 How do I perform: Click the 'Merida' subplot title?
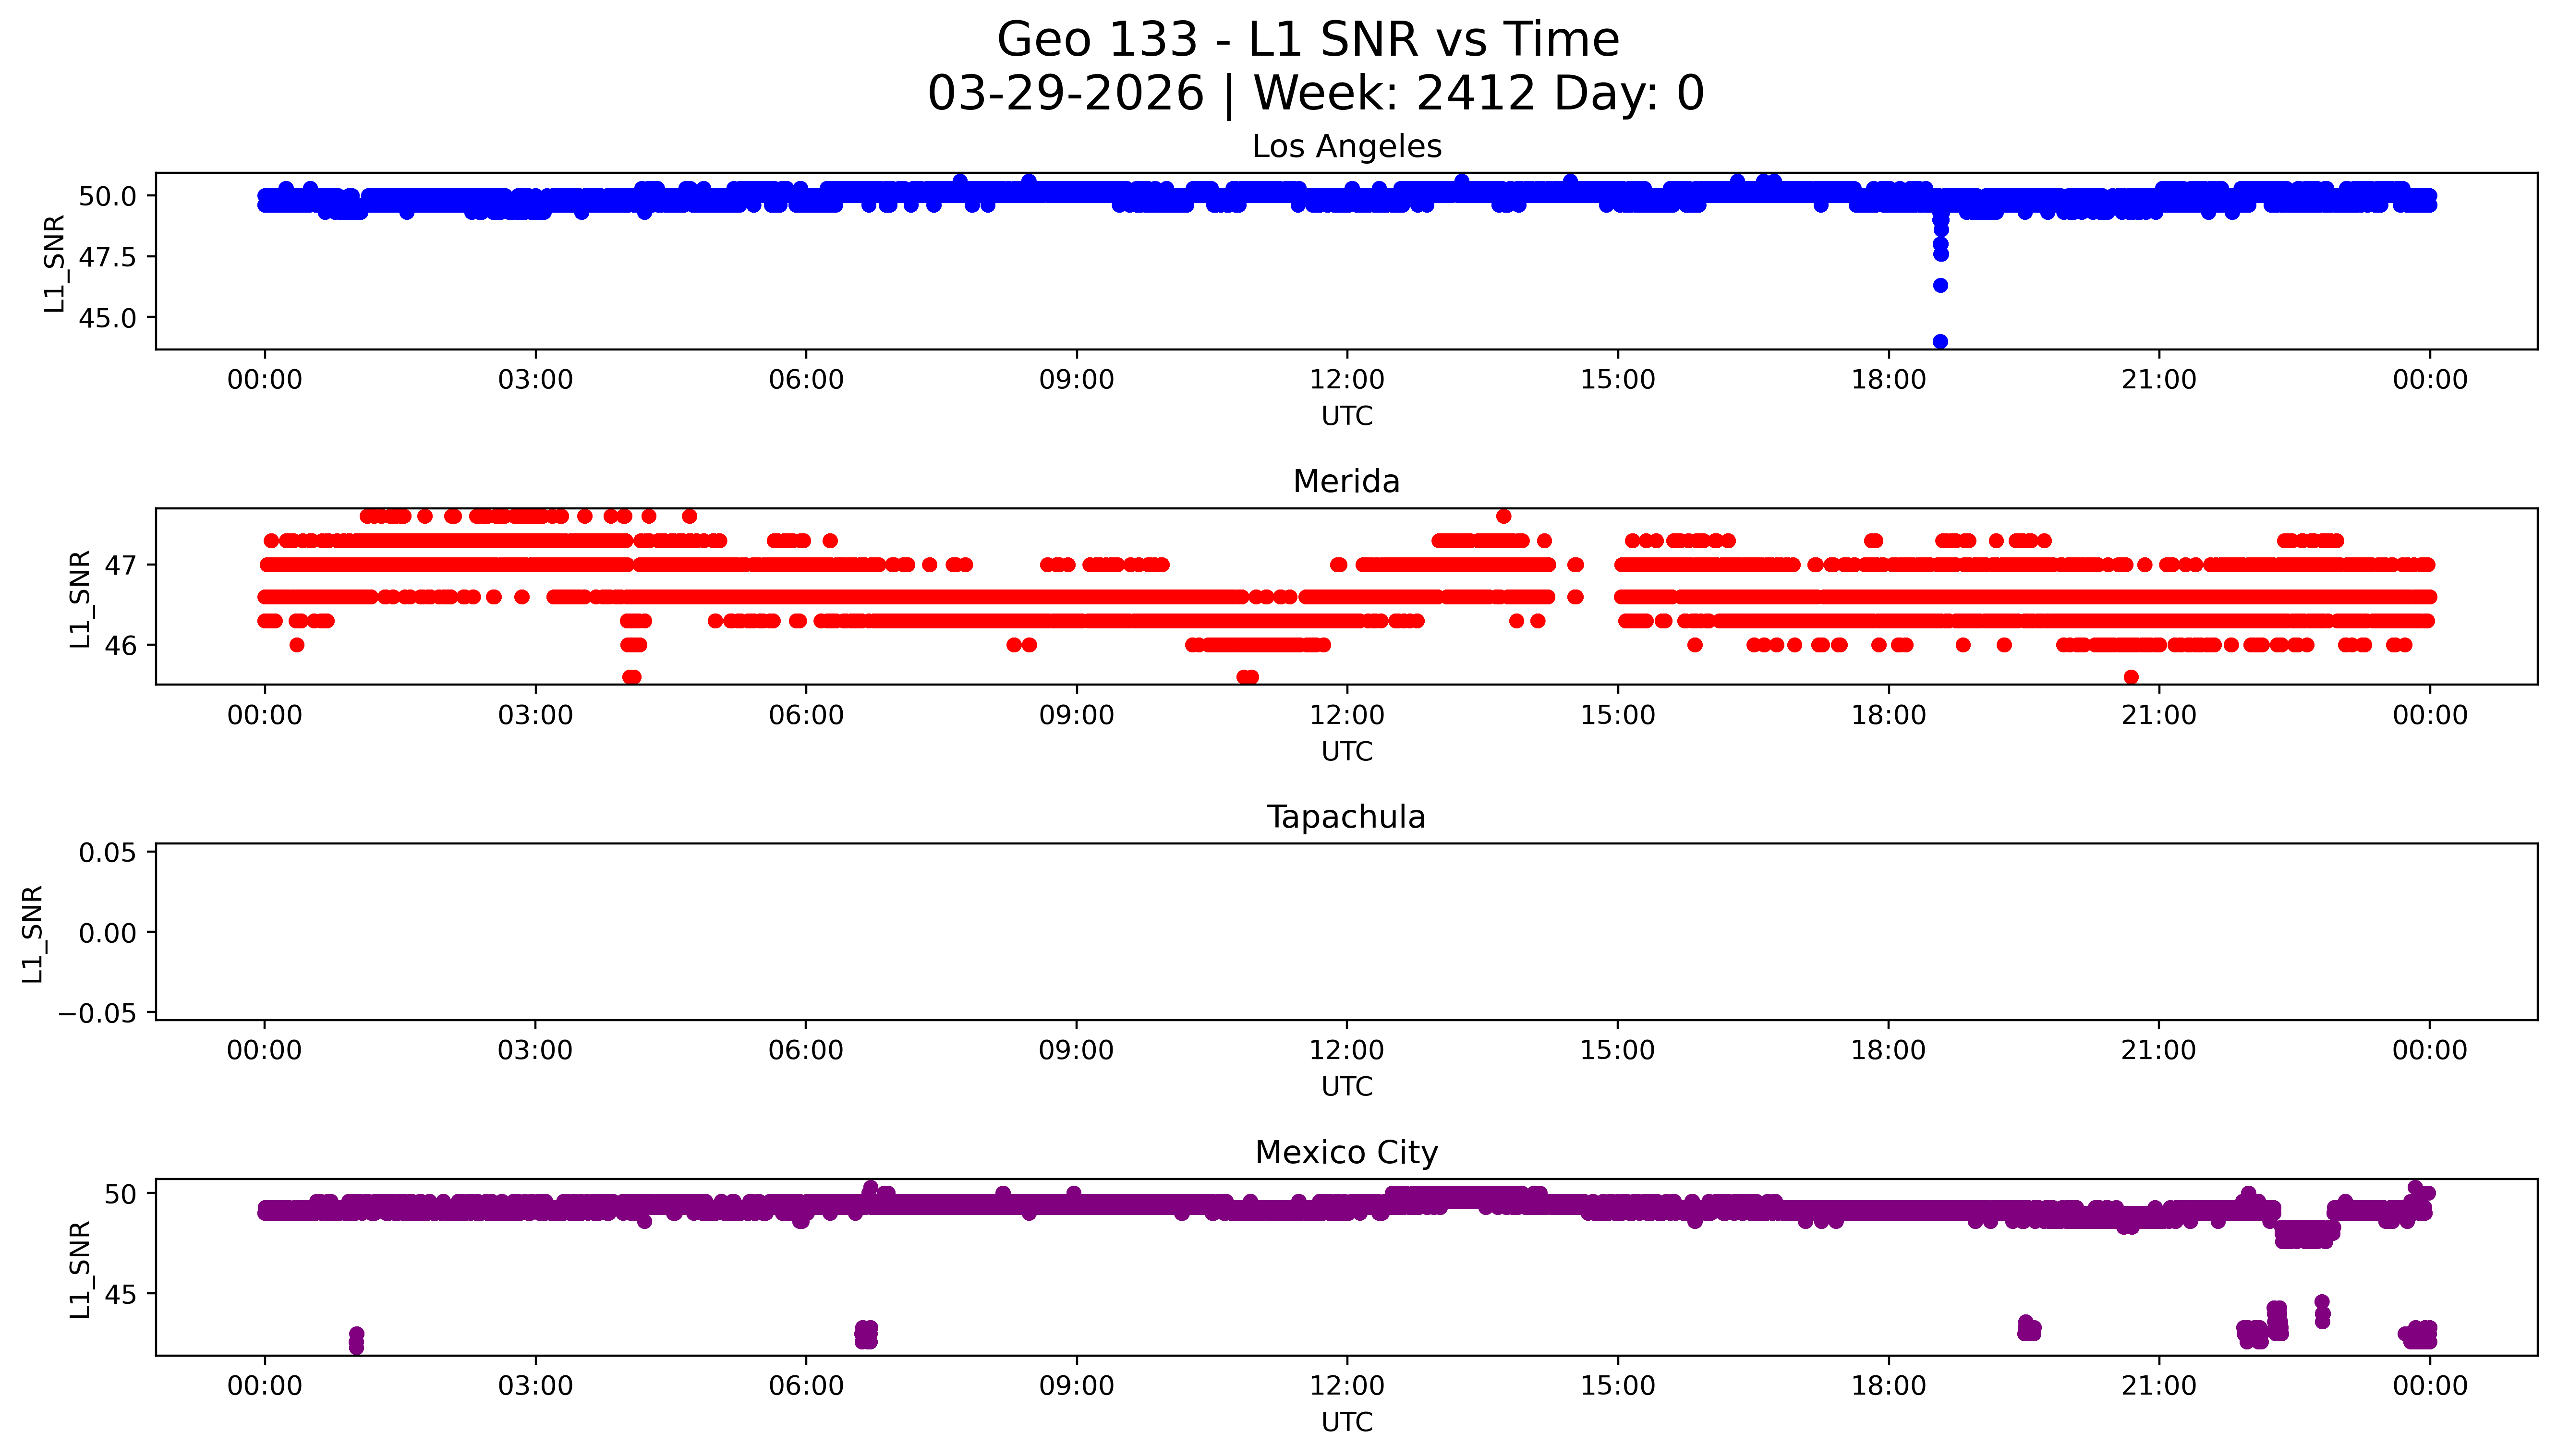tap(1346, 482)
